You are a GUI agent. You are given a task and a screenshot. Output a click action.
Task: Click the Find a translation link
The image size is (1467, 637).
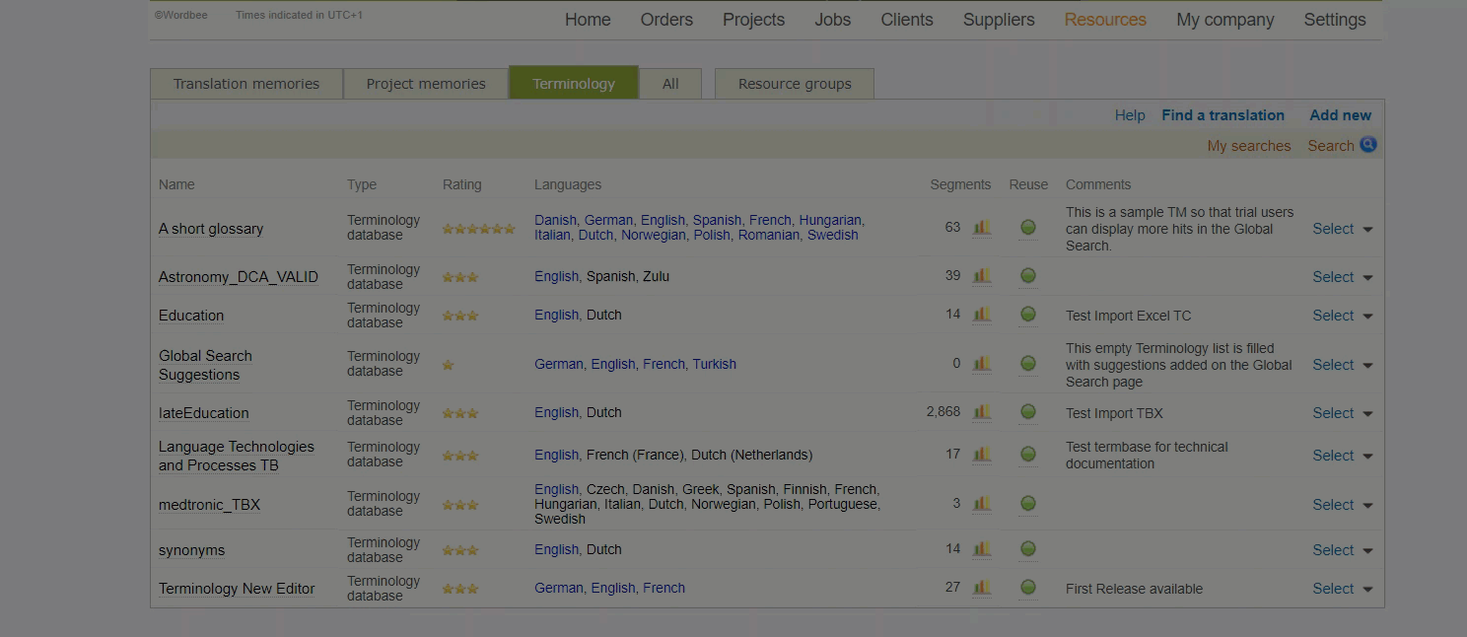click(x=1222, y=115)
